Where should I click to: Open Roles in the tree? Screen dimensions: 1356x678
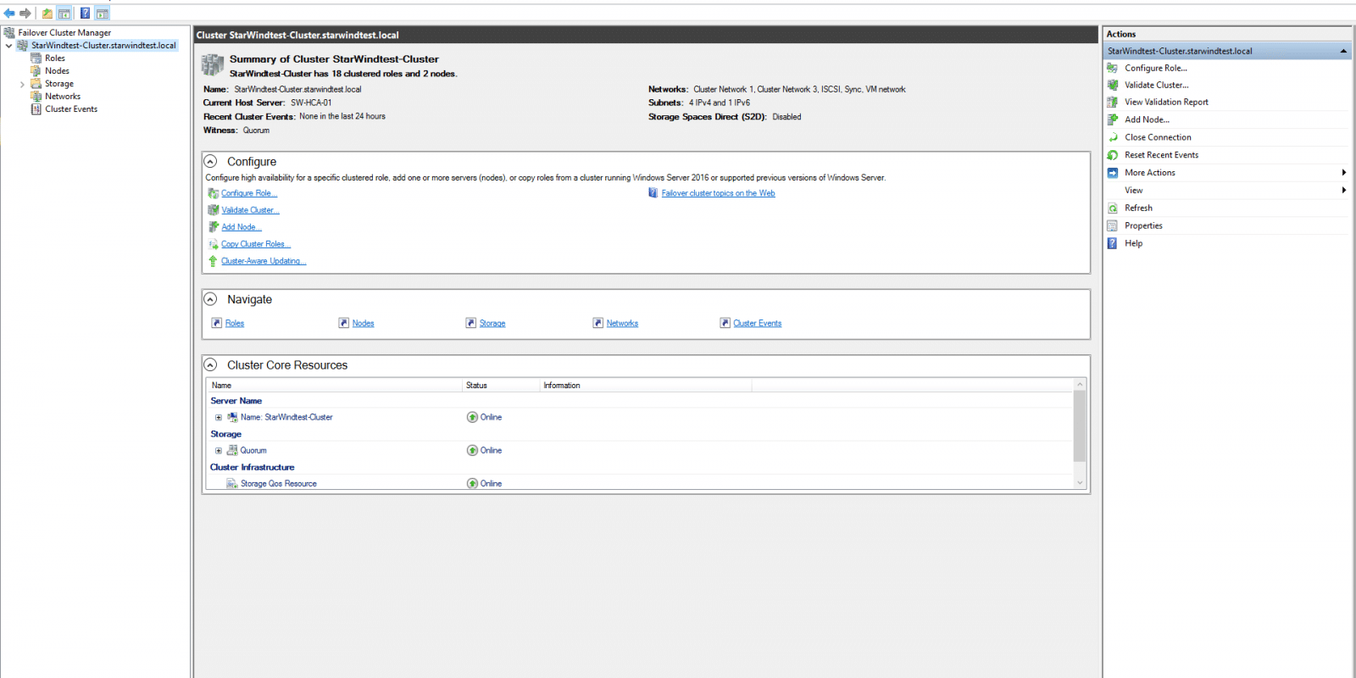pyautogui.click(x=55, y=58)
